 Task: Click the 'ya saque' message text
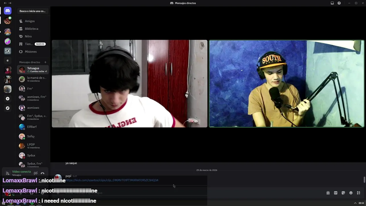tap(71, 163)
